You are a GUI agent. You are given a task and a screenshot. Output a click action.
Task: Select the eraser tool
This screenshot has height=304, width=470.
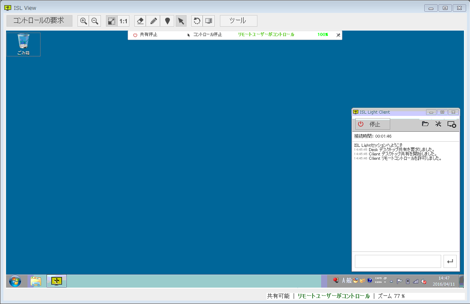(x=140, y=21)
